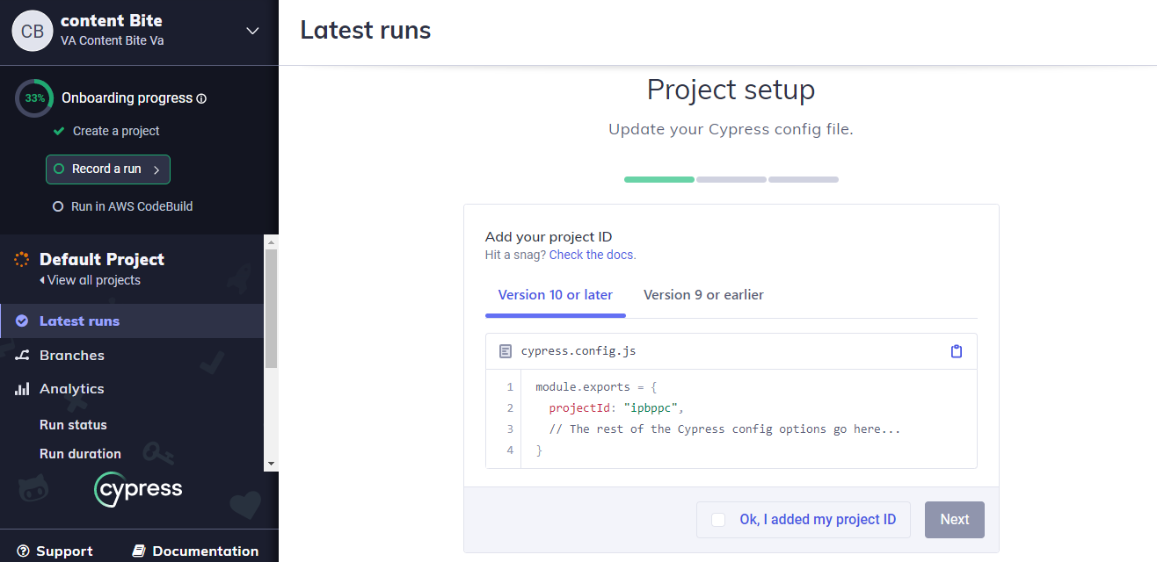Expand the Record a run chevron
Image resolution: width=1157 pixels, height=562 pixels.
tap(156, 169)
